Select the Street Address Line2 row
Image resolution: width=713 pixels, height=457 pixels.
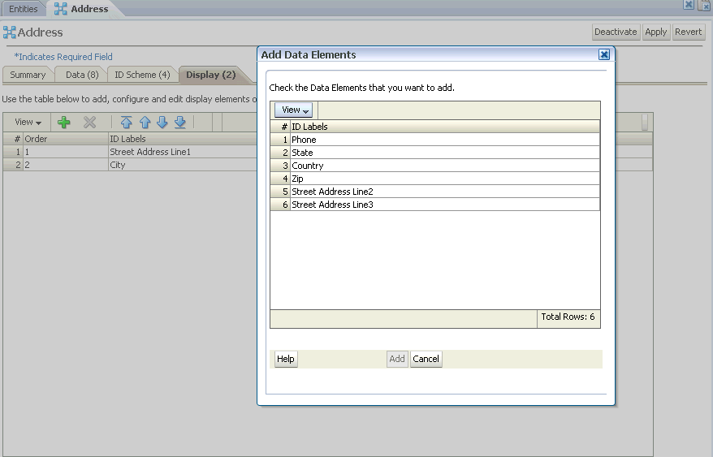tap(332, 192)
